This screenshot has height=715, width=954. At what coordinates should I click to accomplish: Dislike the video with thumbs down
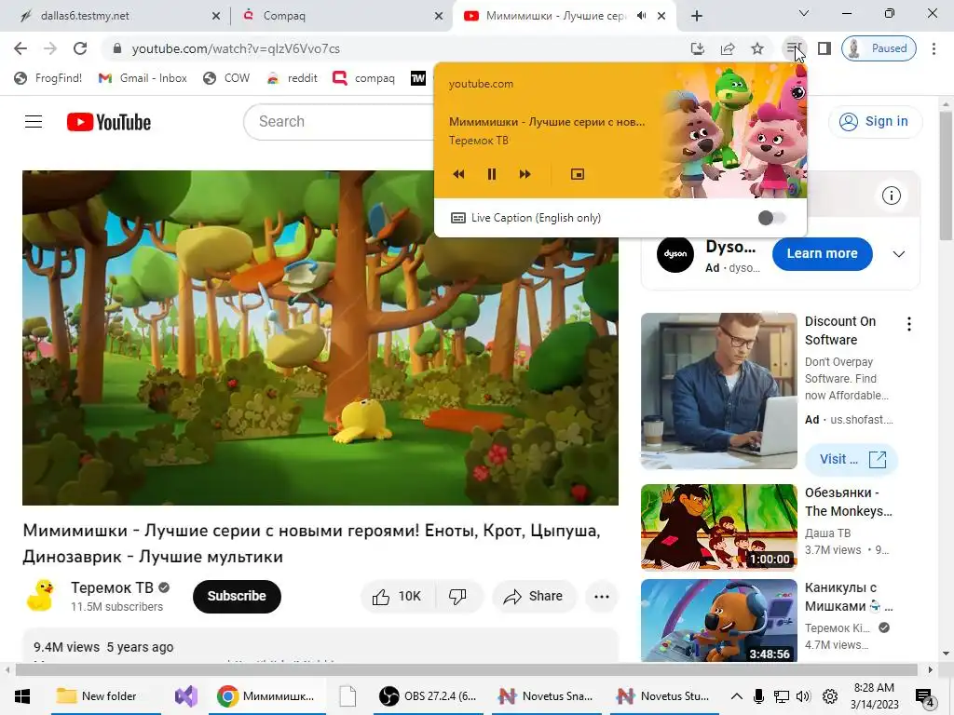pyautogui.click(x=458, y=597)
